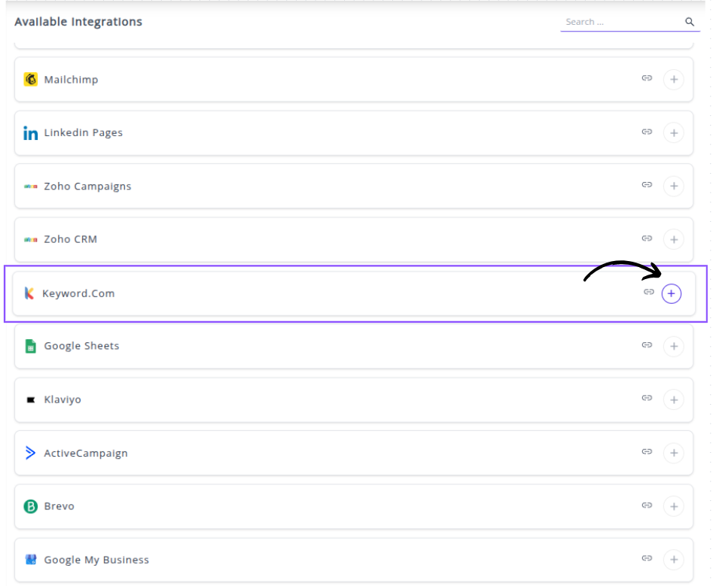Click the link icon for Keyword.Com

click(648, 292)
